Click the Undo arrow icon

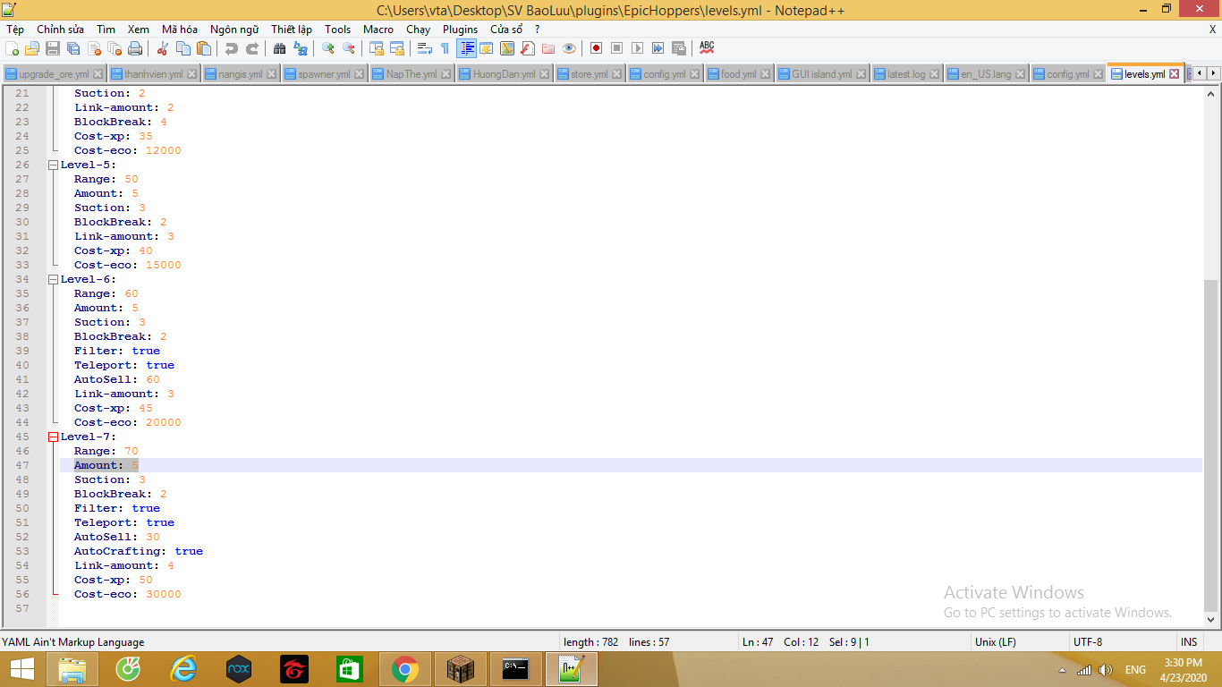232,48
